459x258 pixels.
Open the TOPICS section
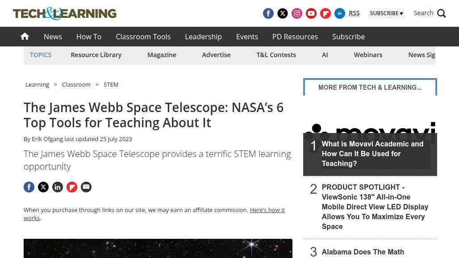pos(41,54)
